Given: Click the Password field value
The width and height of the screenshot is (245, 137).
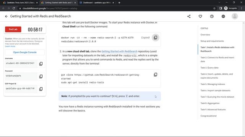Looking at the screenshot, I should (21, 76).
